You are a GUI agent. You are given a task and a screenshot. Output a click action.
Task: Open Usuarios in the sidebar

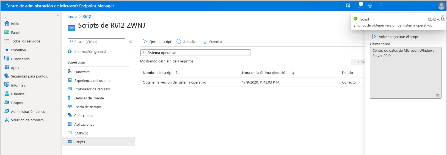coord(15,94)
